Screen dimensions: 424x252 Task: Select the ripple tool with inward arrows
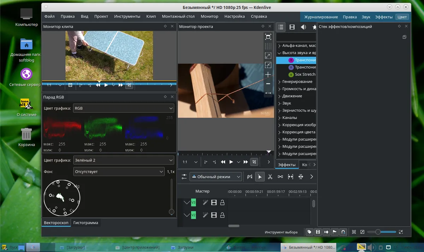[x=301, y=176]
